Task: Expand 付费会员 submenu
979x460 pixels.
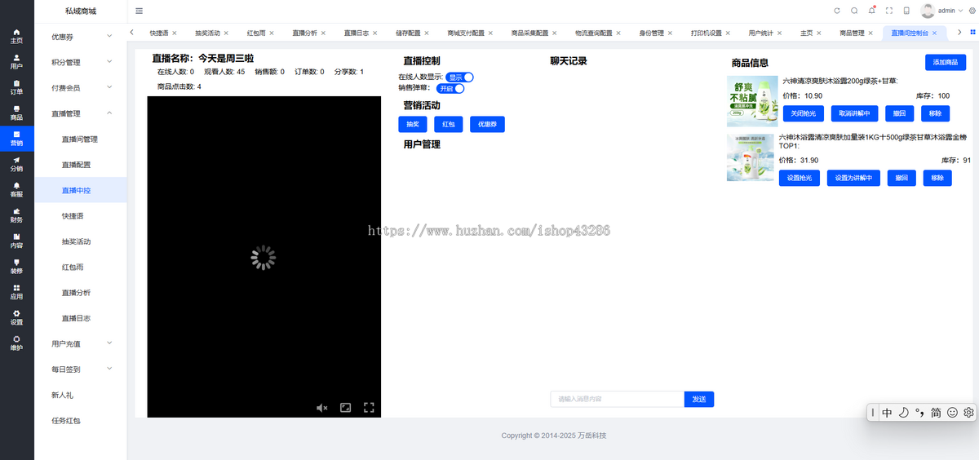Action: click(x=81, y=87)
